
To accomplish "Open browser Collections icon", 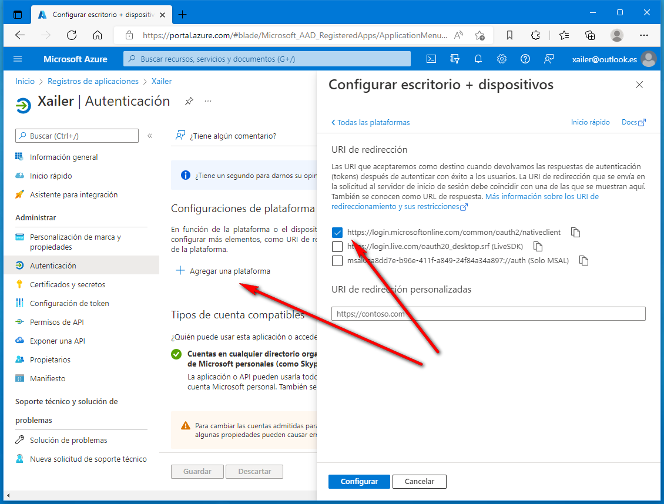I will click(x=590, y=35).
